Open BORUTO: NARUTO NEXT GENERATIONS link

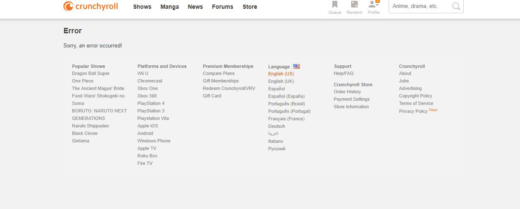click(x=99, y=114)
